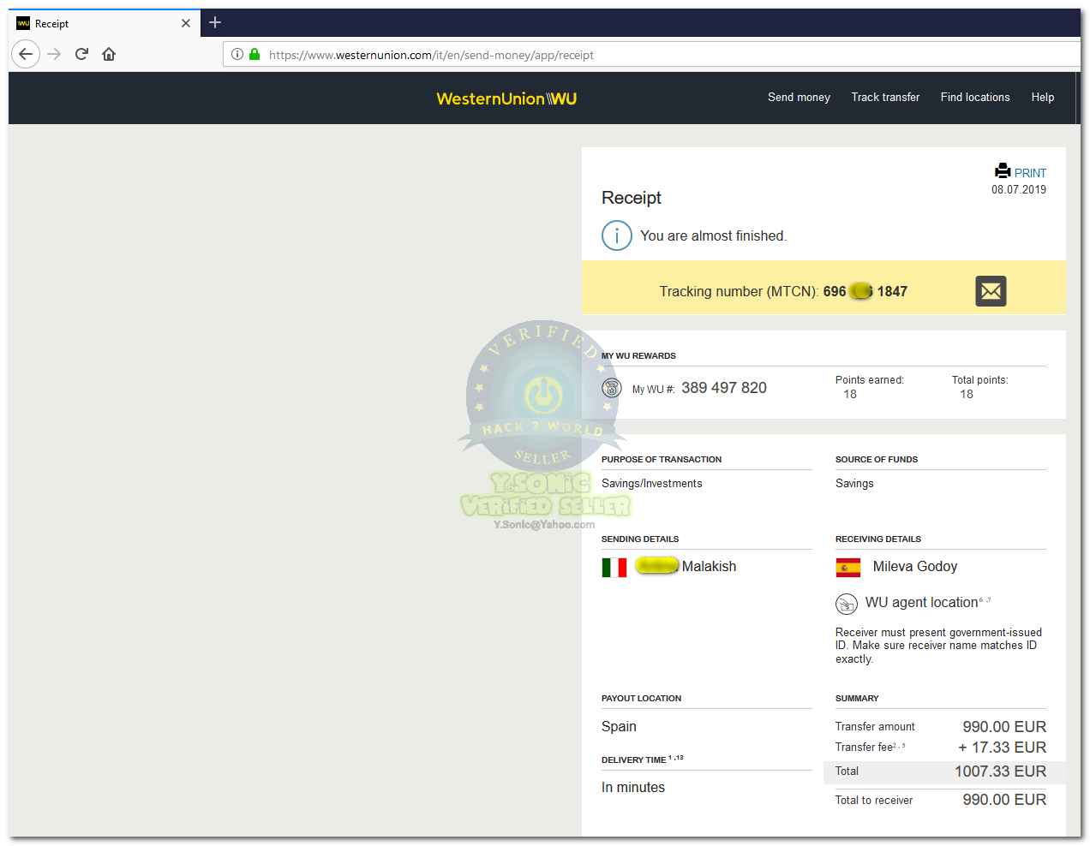Open the Track transfer menu item

(x=885, y=97)
